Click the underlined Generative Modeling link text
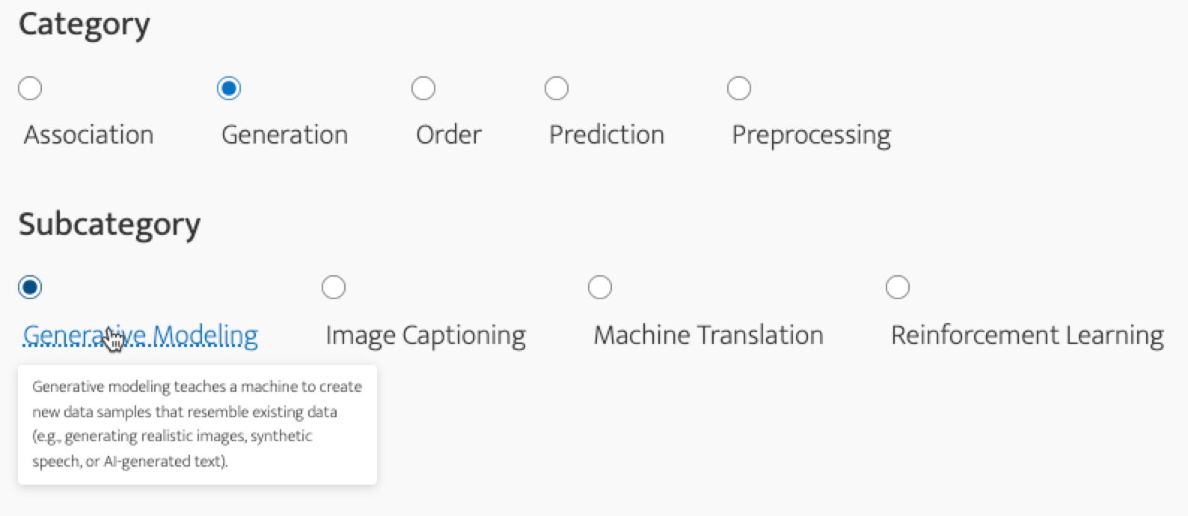The width and height of the screenshot is (1188, 516). tap(187, 335)
